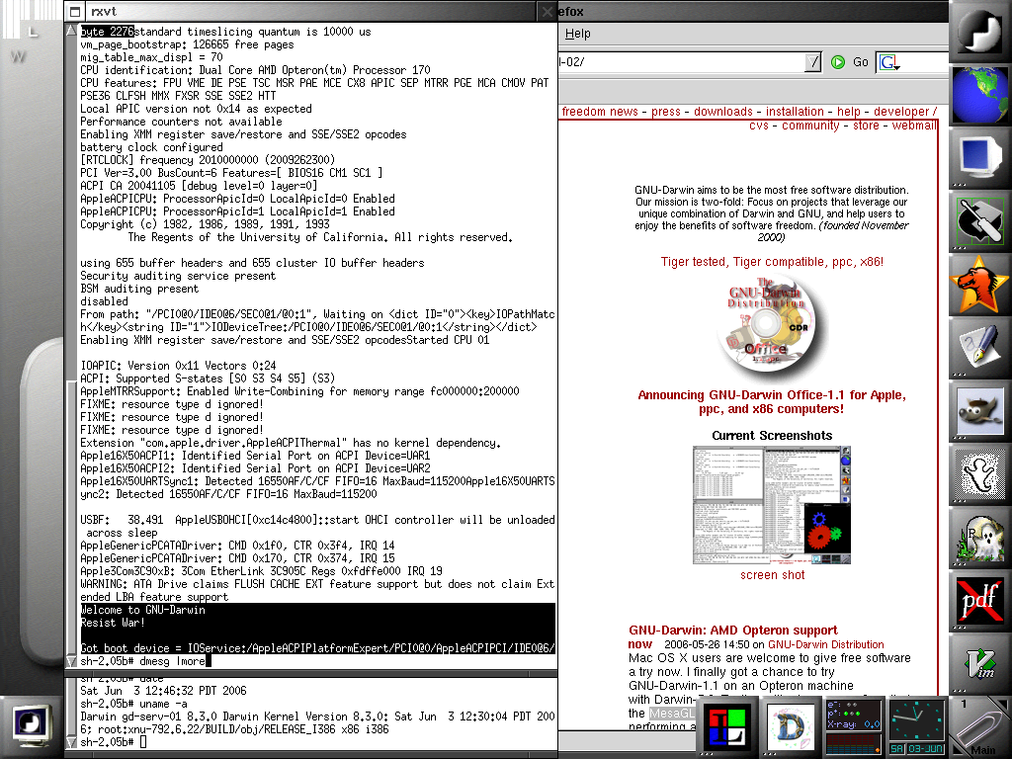Click the Go button text

pos(861,62)
